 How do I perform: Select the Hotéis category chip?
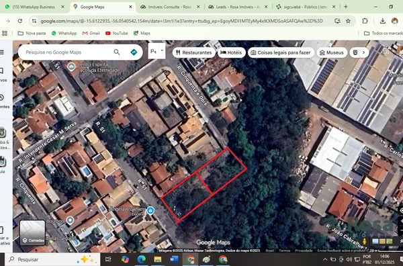(231, 52)
